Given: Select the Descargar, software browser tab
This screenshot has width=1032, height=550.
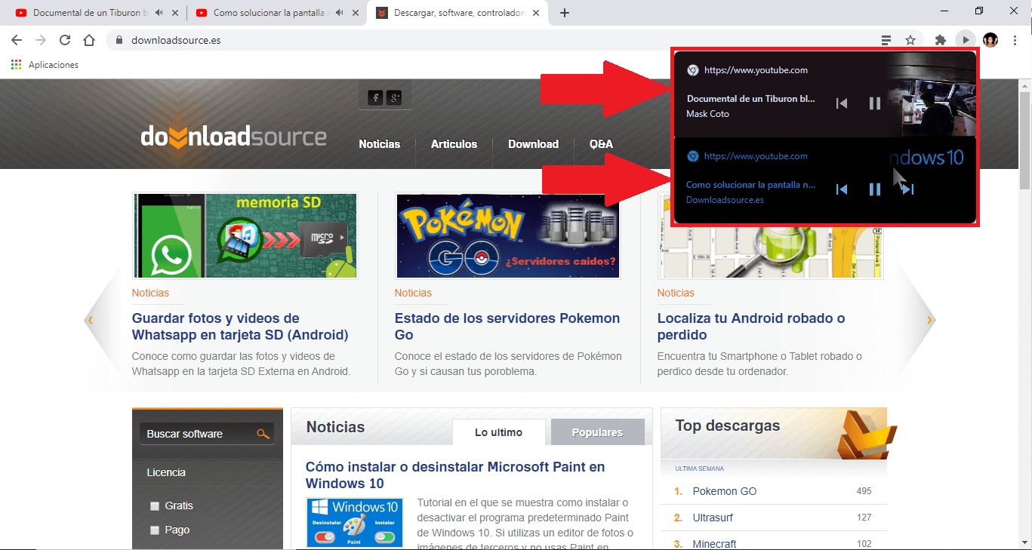Looking at the screenshot, I should point(459,13).
